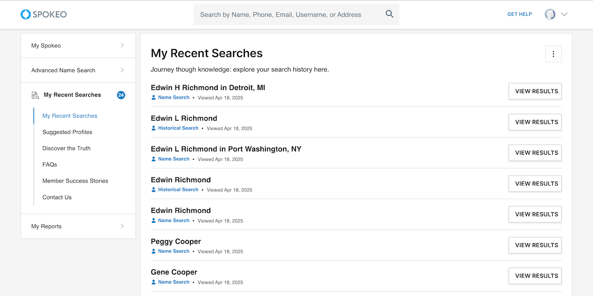Click the My Recent Searches magnifier sidebar icon
Screen dimensions: 593x296
pos(35,94)
